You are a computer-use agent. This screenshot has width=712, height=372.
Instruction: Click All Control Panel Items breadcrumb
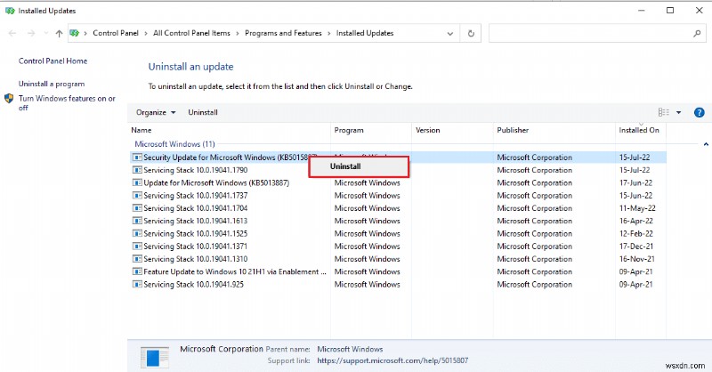[191, 33]
